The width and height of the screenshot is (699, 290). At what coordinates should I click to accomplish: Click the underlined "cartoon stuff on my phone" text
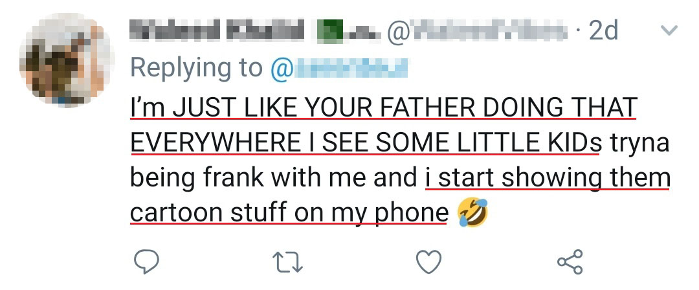pos(289,214)
